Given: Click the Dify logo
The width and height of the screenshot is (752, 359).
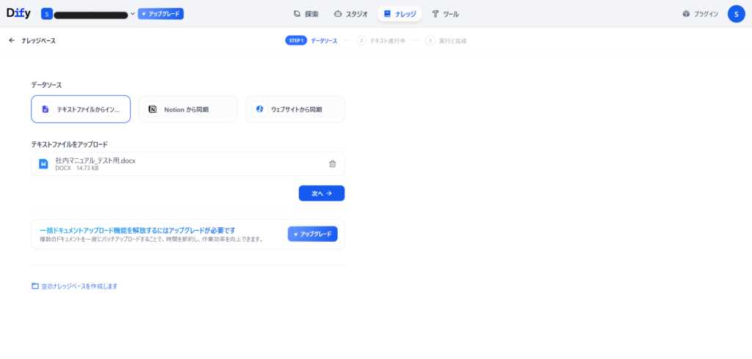Looking at the screenshot, I should tap(18, 14).
